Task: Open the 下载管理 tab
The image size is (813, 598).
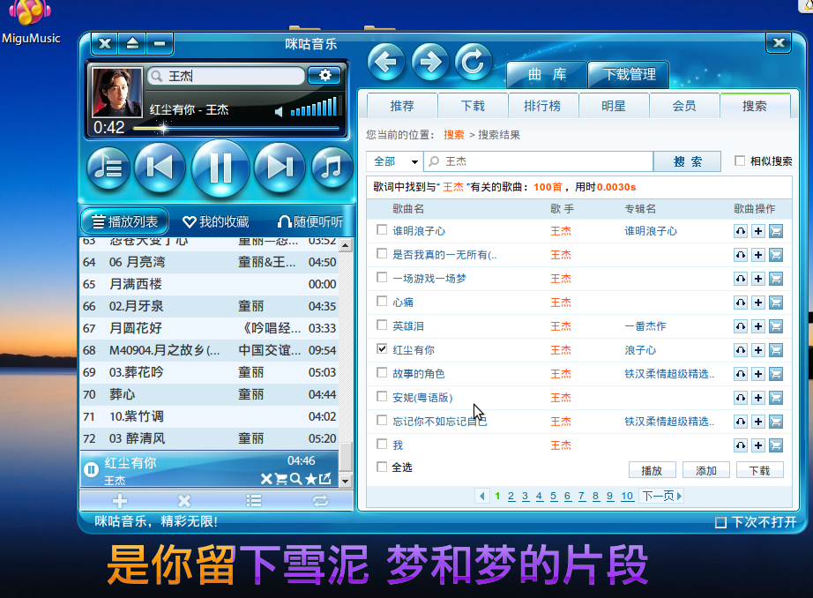Action: click(x=629, y=75)
